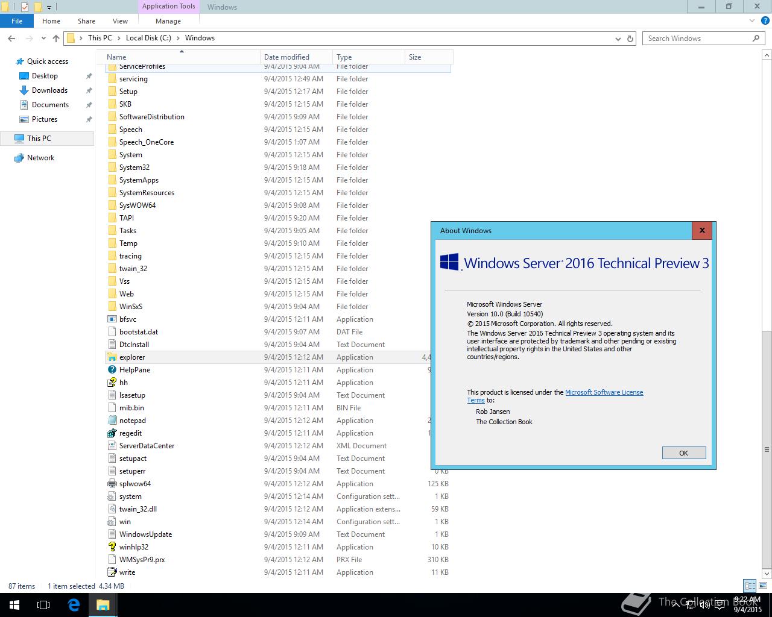Go up one folder level
This screenshot has width=772, height=617.
(x=56, y=38)
